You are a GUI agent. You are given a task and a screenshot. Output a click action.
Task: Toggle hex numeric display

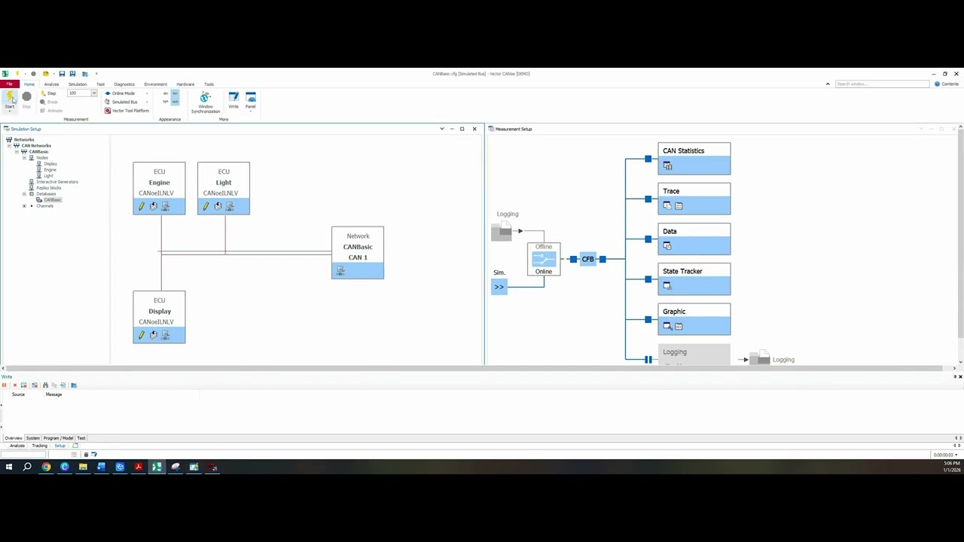tap(175, 93)
